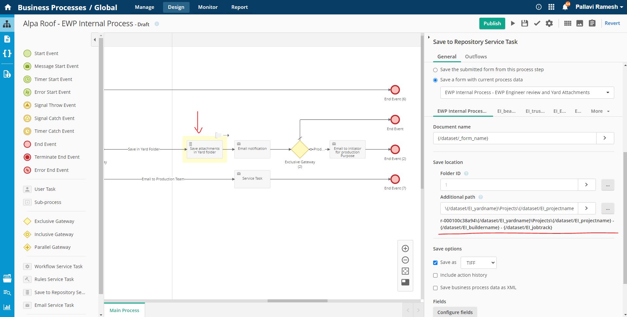Viewport: 627px width, 317px height.
Task: Click the green Publish button
Action: click(x=492, y=23)
